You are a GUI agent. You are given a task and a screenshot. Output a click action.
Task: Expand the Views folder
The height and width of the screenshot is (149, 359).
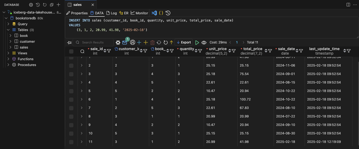[x=8, y=53]
